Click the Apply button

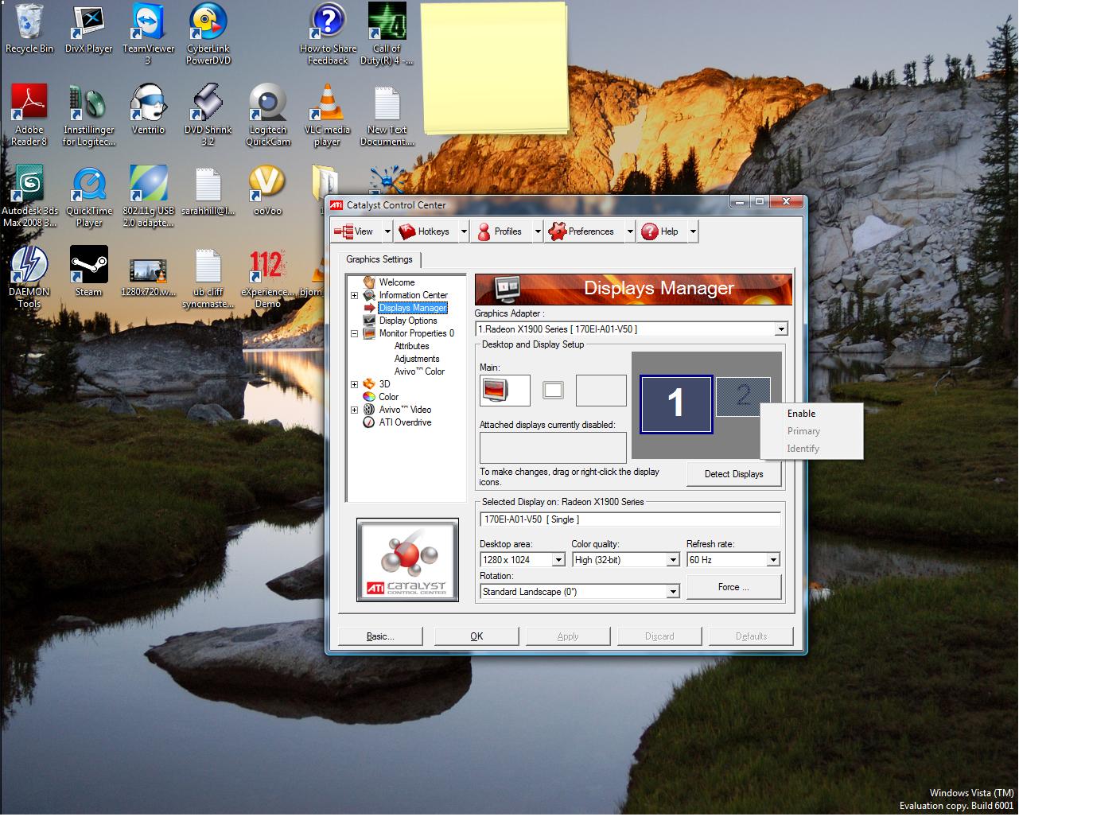tap(568, 636)
